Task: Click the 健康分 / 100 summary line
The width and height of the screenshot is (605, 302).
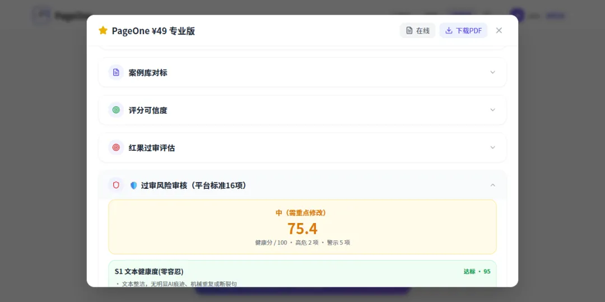Action: tap(302, 243)
